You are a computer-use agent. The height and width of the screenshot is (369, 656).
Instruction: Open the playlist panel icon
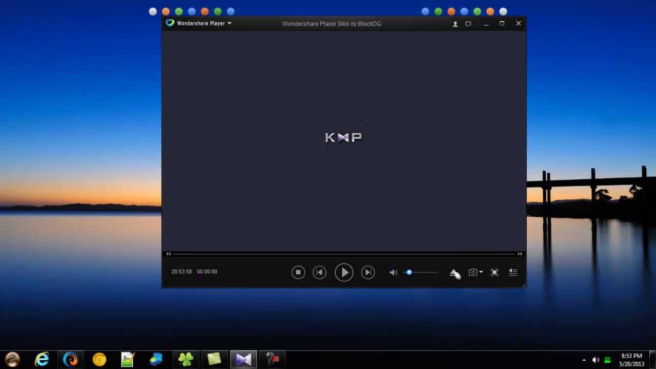coord(513,273)
